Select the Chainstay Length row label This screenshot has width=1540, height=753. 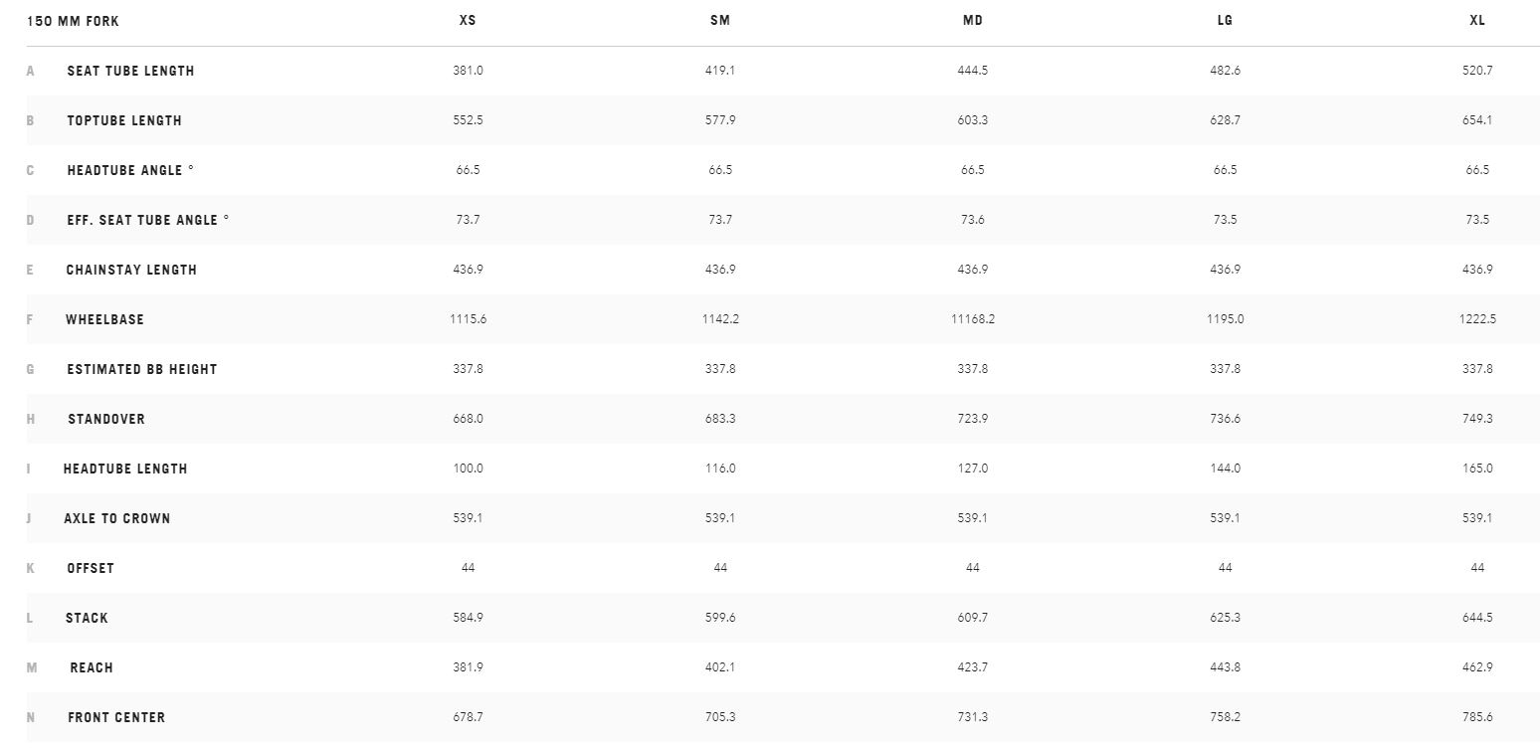tap(131, 270)
